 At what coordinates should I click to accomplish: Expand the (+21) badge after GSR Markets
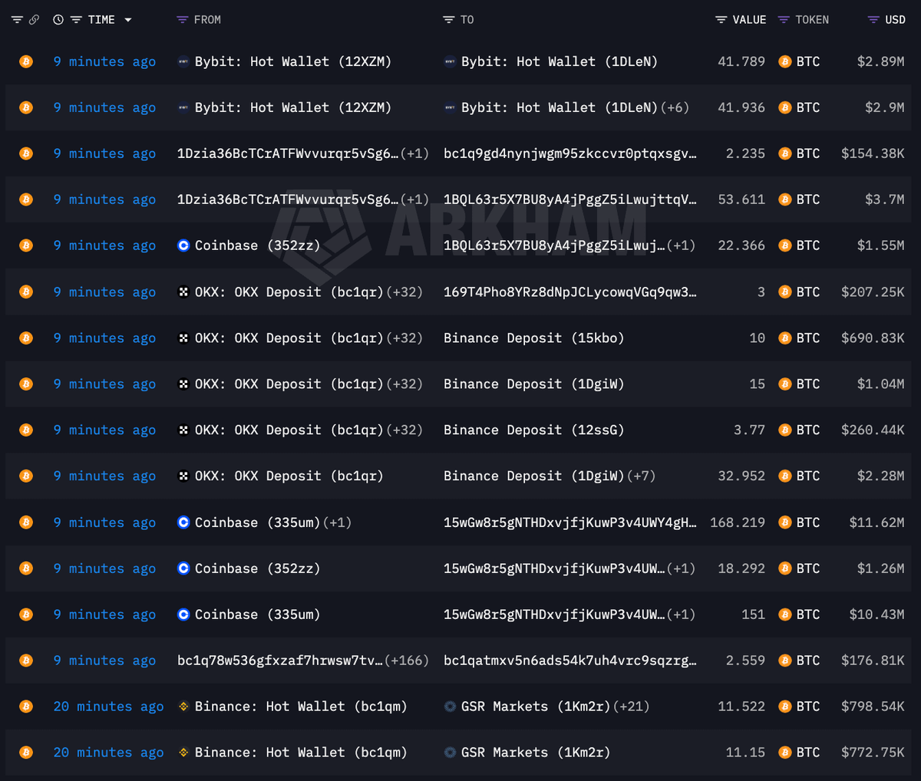[631, 707]
